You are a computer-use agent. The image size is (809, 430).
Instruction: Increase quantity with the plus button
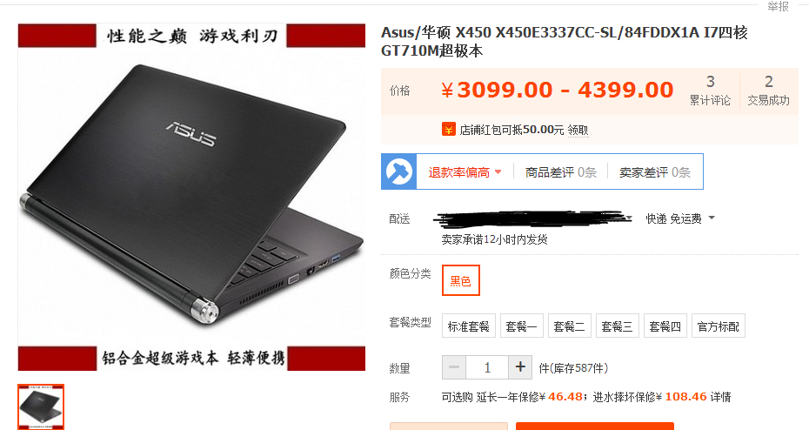tap(520, 367)
